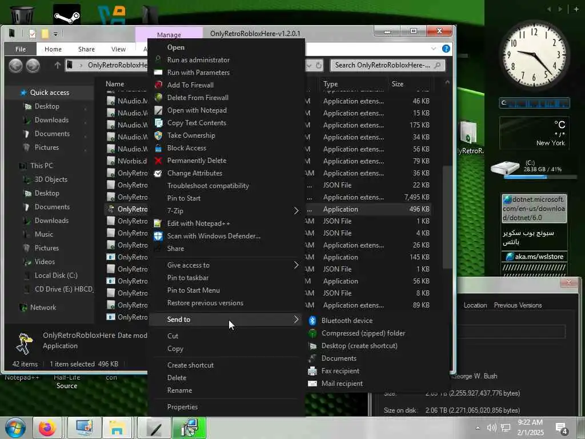Click the blue Explorer help icon
This screenshot has width=585, height=439.
[x=446, y=49]
